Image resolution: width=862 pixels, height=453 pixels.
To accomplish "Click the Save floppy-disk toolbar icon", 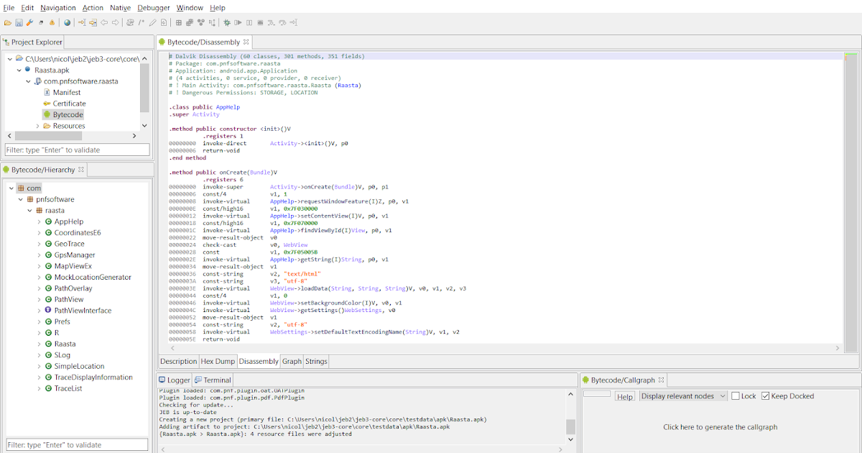I will (x=19, y=22).
